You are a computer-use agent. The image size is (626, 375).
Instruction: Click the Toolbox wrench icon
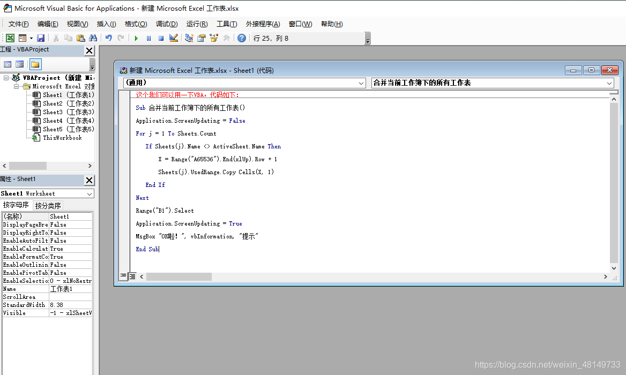[x=226, y=38]
